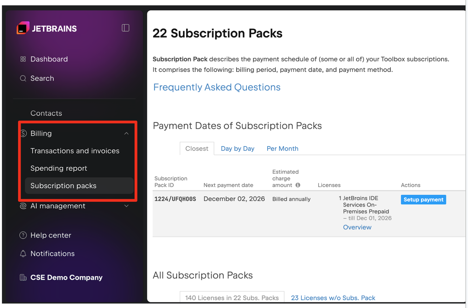Collapse the Billing section chevron
The height and width of the screenshot is (308, 468).
(126, 133)
